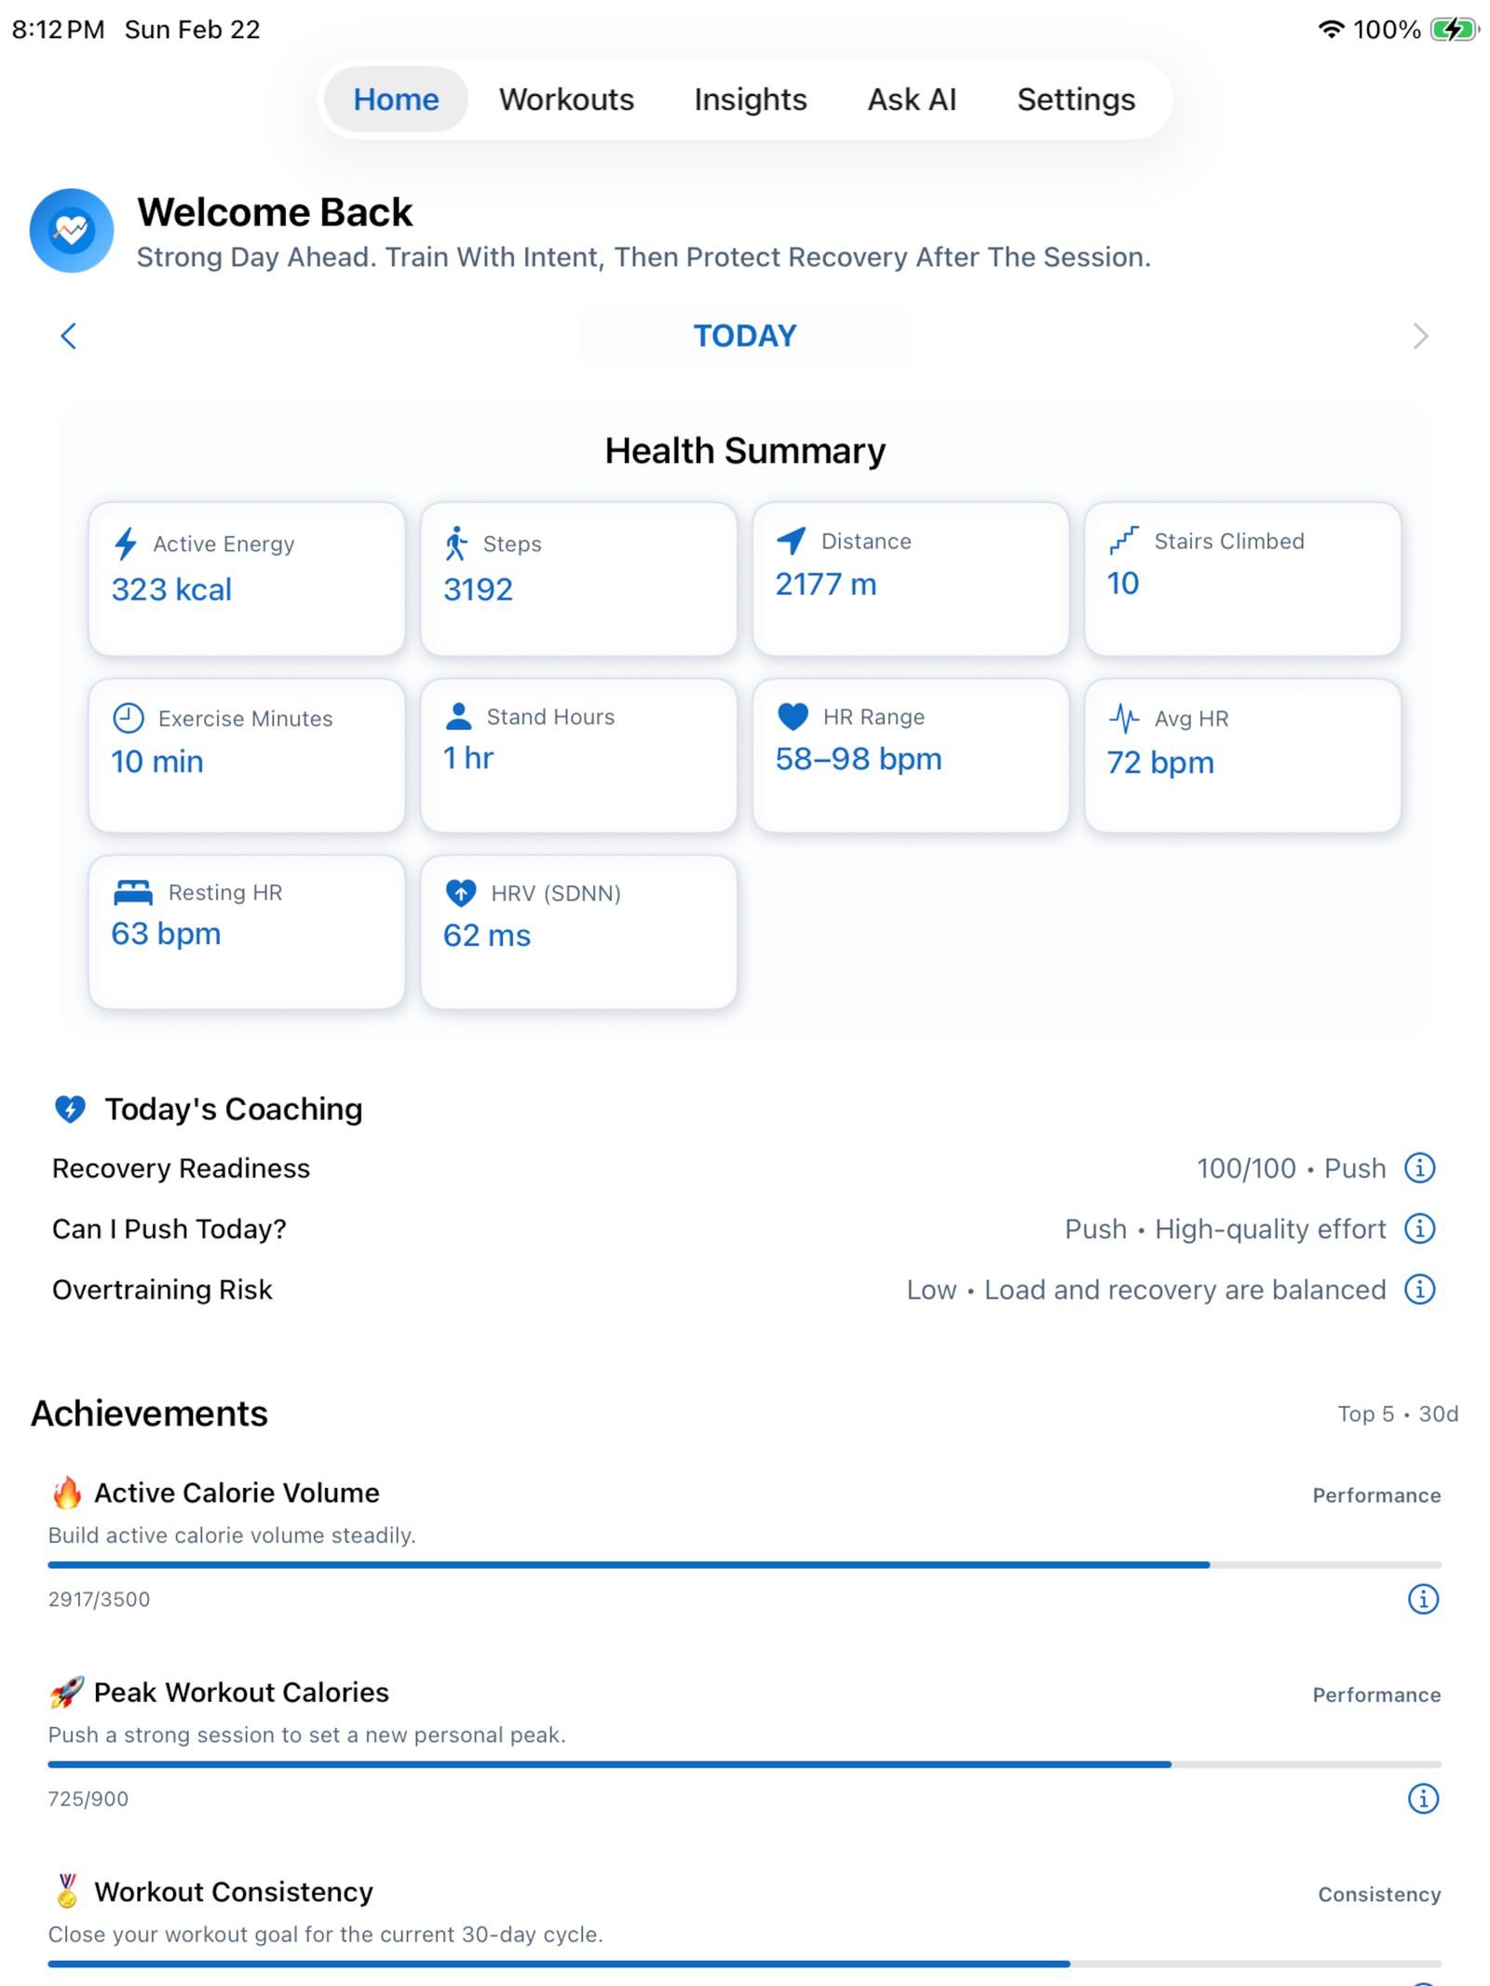Open the Steps summary card
The width and height of the screenshot is (1490, 1986).
point(578,578)
